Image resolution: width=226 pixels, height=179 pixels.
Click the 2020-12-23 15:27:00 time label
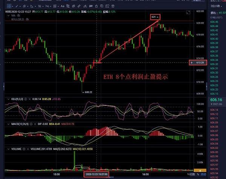[x=96, y=175]
